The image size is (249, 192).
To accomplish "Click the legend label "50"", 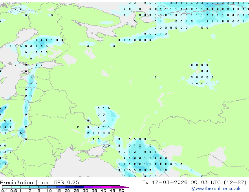I will point(121,190).
